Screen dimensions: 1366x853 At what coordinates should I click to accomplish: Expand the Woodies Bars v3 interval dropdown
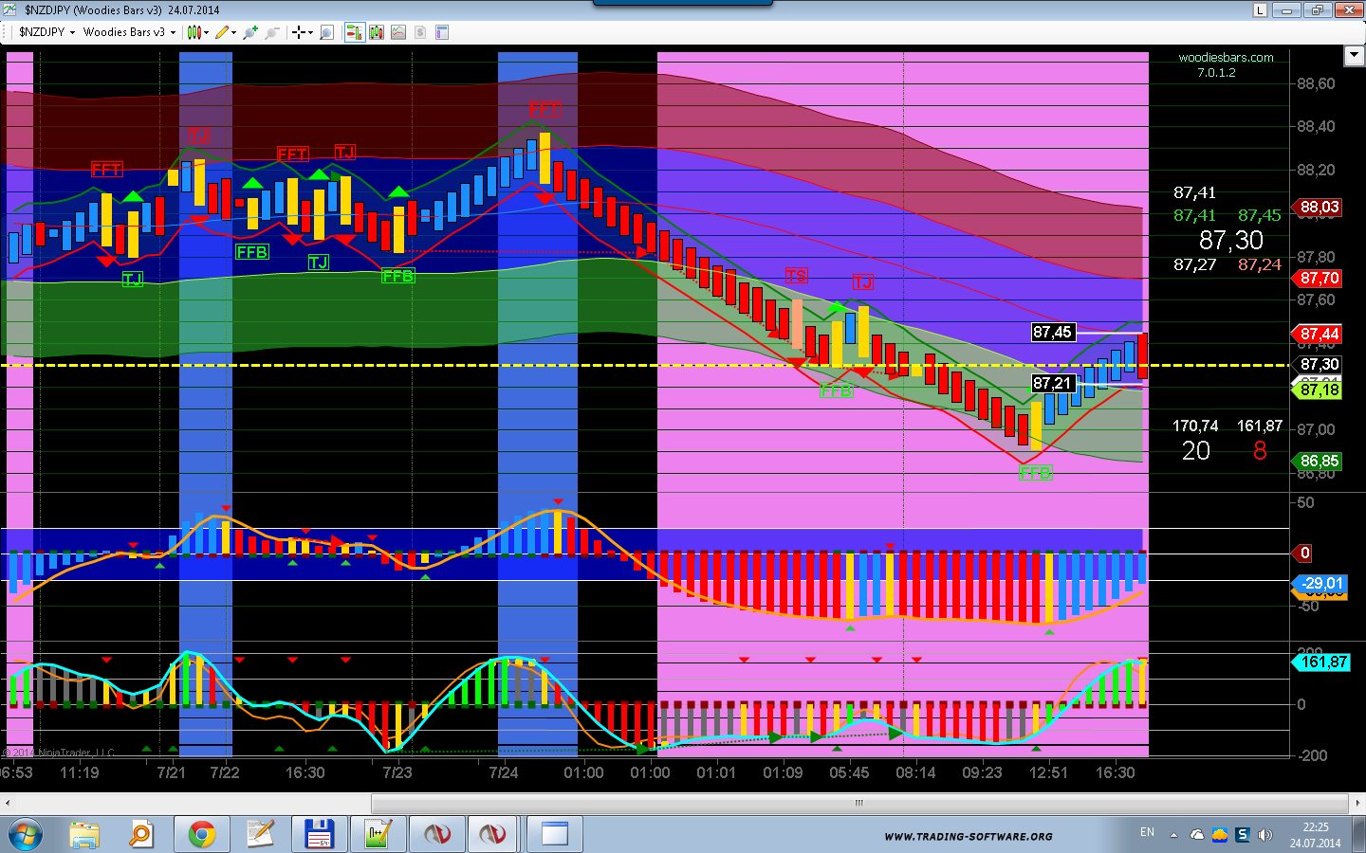pyautogui.click(x=128, y=32)
